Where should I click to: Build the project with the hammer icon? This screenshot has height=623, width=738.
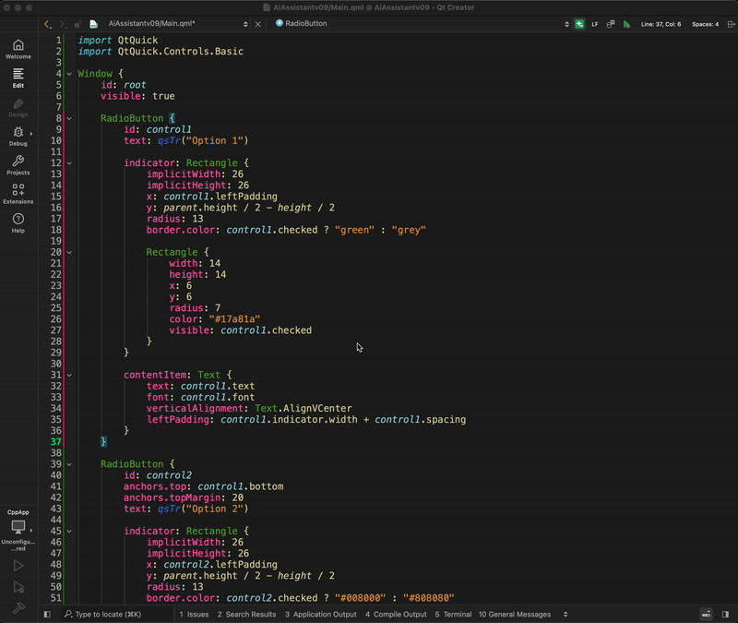point(18,606)
